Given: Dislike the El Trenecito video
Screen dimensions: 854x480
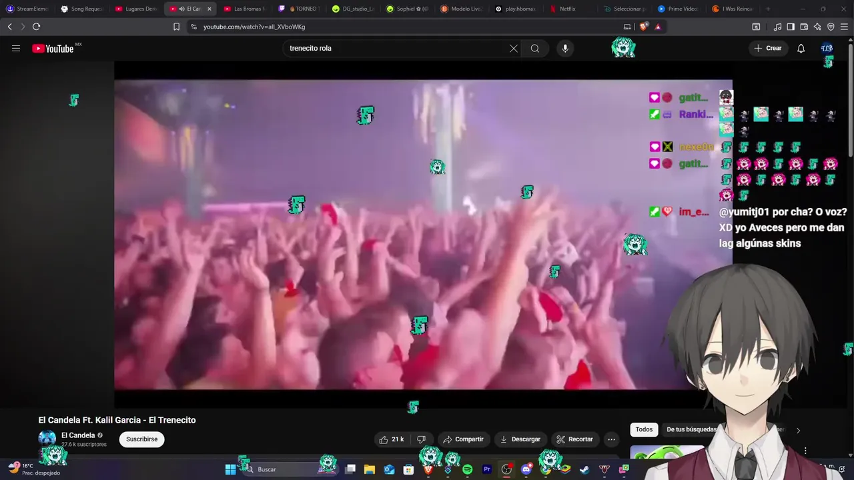Looking at the screenshot, I should pos(421,439).
